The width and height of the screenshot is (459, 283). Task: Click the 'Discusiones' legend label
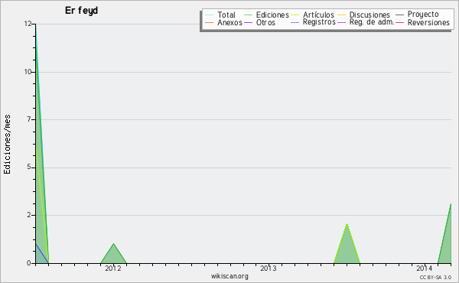369,15
